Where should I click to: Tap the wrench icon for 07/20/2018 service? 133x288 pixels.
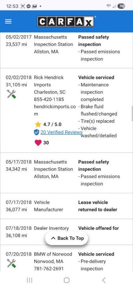(12, 263)
